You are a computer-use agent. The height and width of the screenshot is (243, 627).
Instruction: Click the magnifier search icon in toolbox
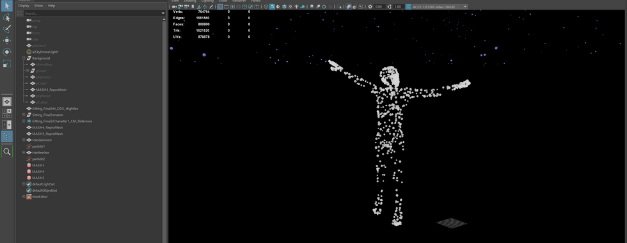(7, 152)
